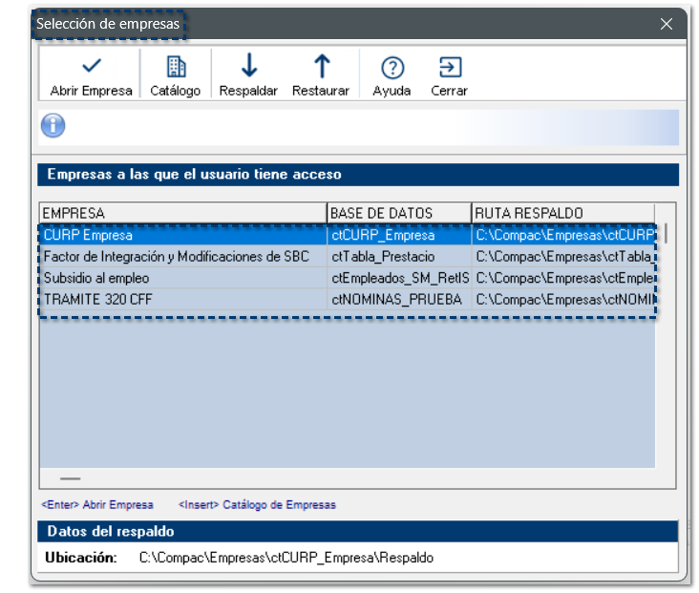Click the Abrir Empresa checkmark icon

click(x=92, y=66)
